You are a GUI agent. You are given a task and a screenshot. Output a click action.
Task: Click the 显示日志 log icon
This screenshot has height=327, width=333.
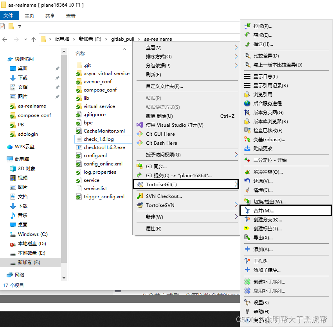247,76
